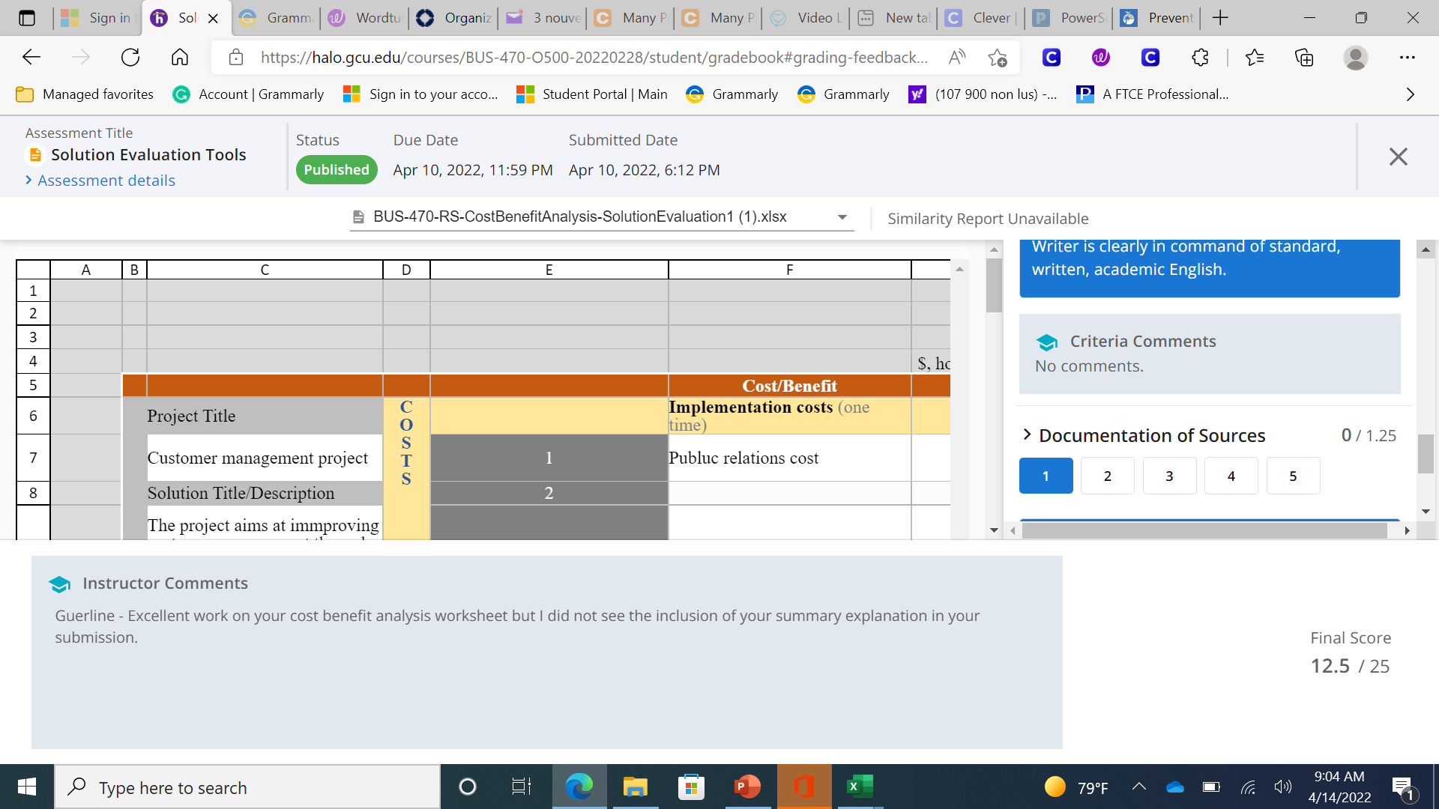The width and height of the screenshot is (1439, 809).
Task: Click Type here to search box
Action: (247, 787)
